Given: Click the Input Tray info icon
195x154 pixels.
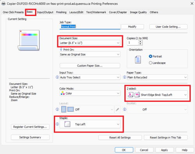Looking at the screenshot, I should (57, 77).
